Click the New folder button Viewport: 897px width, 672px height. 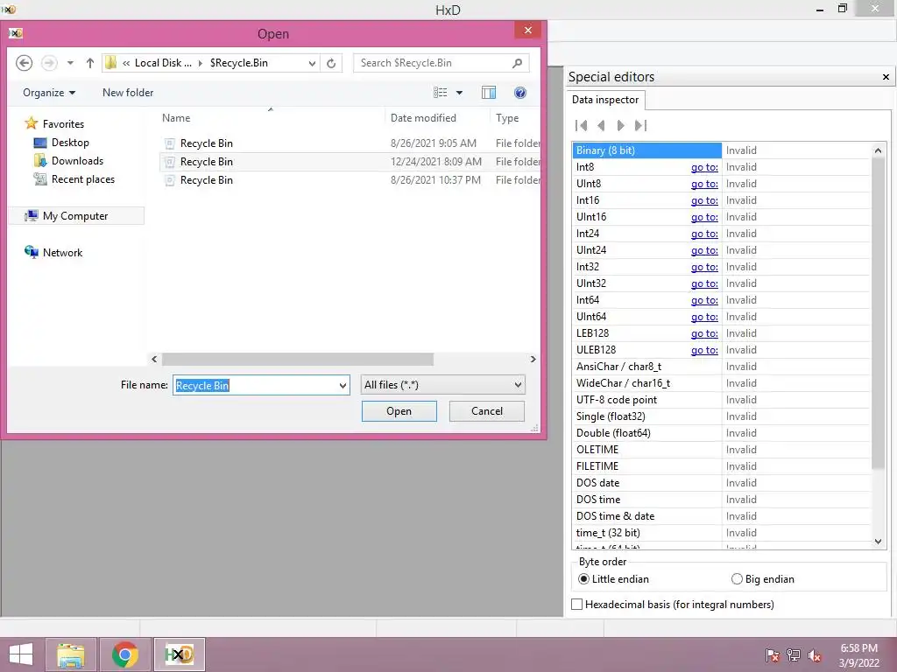128,93
